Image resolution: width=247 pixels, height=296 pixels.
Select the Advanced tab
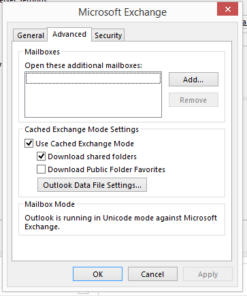click(x=69, y=34)
